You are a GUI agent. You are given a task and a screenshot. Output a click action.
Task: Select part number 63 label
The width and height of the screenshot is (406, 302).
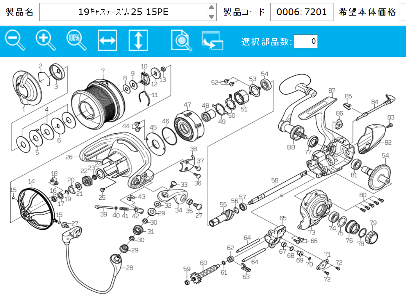pyautogui.click(x=246, y=277)
